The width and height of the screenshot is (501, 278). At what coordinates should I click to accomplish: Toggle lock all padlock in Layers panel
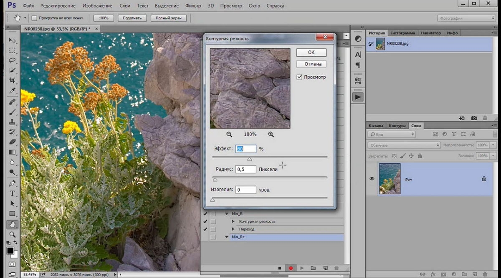(420, 156)
